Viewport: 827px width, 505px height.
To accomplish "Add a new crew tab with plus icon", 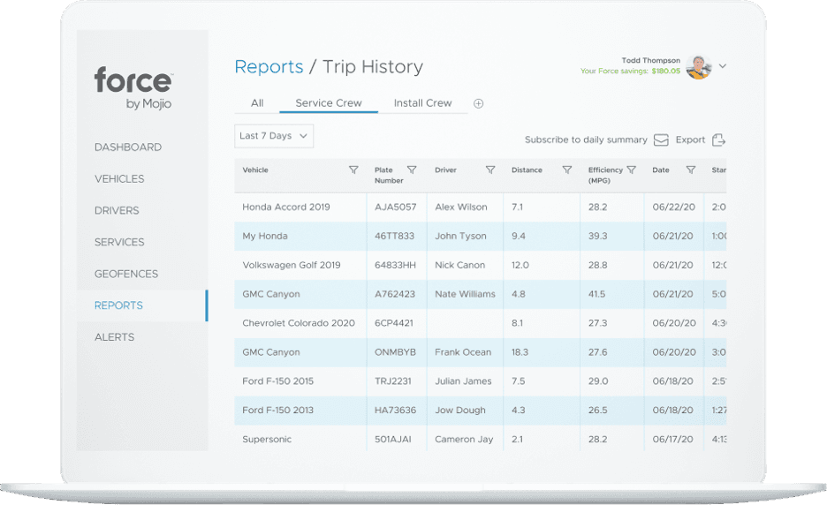I will 479,103.
